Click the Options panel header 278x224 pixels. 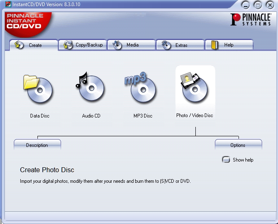(239, 144)
